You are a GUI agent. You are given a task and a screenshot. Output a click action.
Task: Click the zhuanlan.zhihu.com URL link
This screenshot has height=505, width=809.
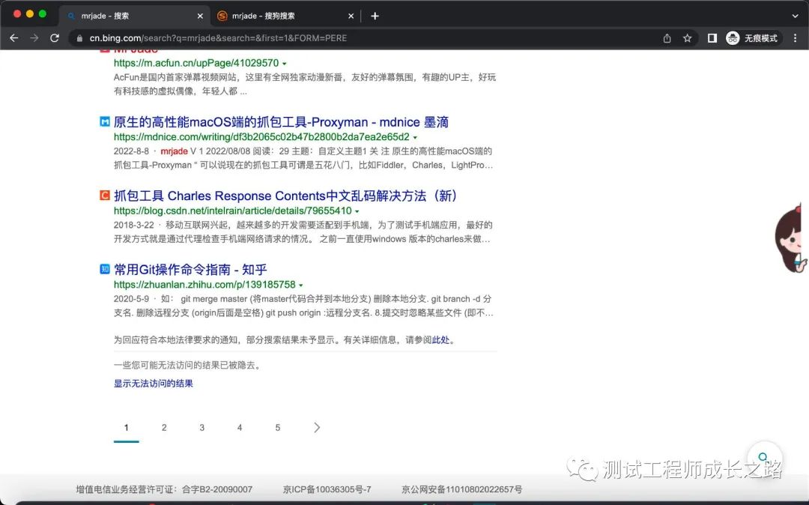click(204, 284)
